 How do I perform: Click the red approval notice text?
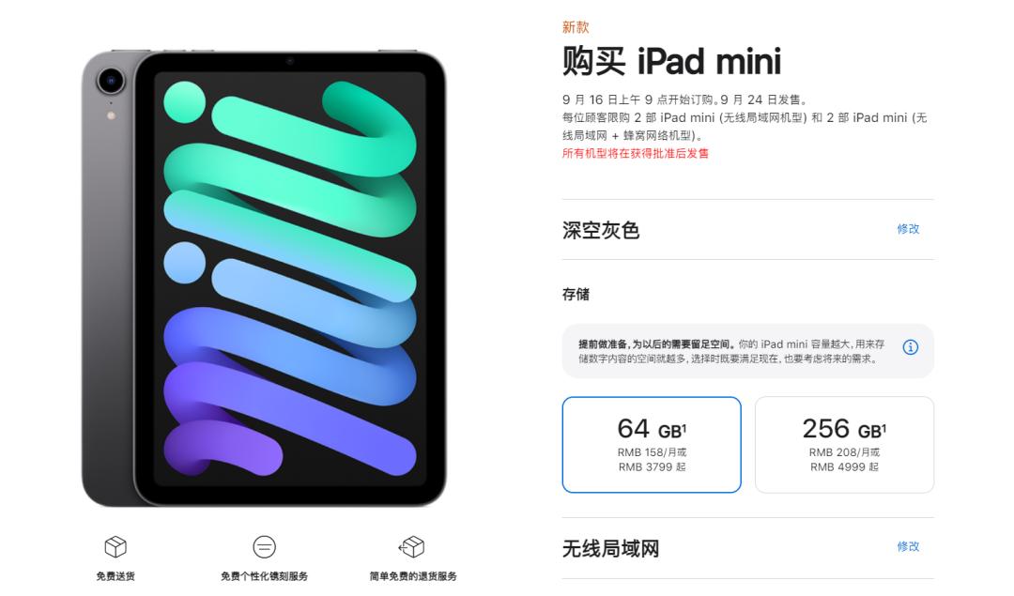[635, 153]
